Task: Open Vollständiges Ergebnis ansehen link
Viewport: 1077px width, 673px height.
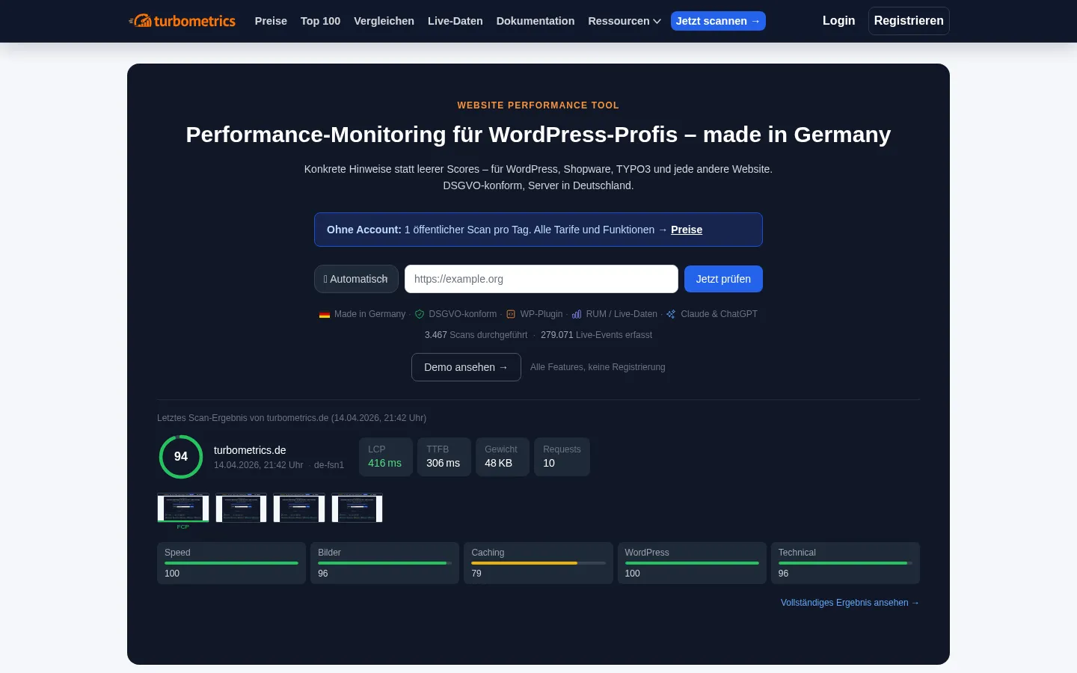Action: (x=850, y=603)
